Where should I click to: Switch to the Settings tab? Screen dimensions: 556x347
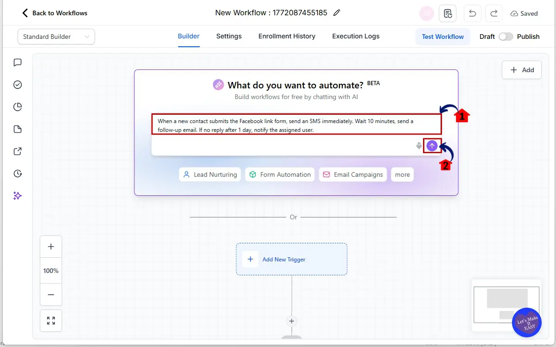229,36
